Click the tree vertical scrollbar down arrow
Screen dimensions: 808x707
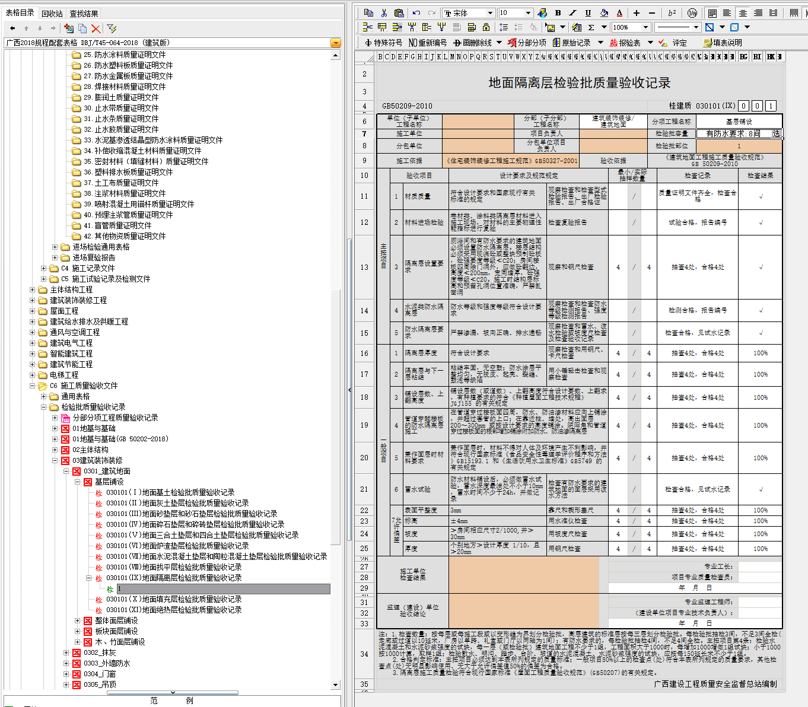tap(336, 684)
